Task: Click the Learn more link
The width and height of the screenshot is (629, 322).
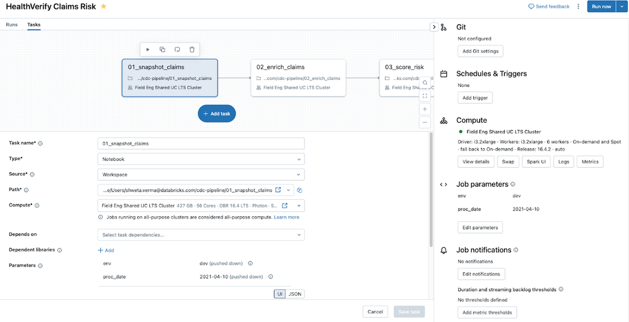Action: coord(286,217)
